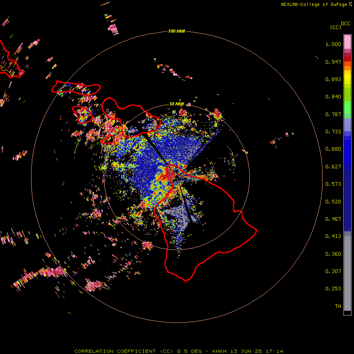Click the 0.627 scale value
This screenshot has width=354, height=354.
[333, 167]
